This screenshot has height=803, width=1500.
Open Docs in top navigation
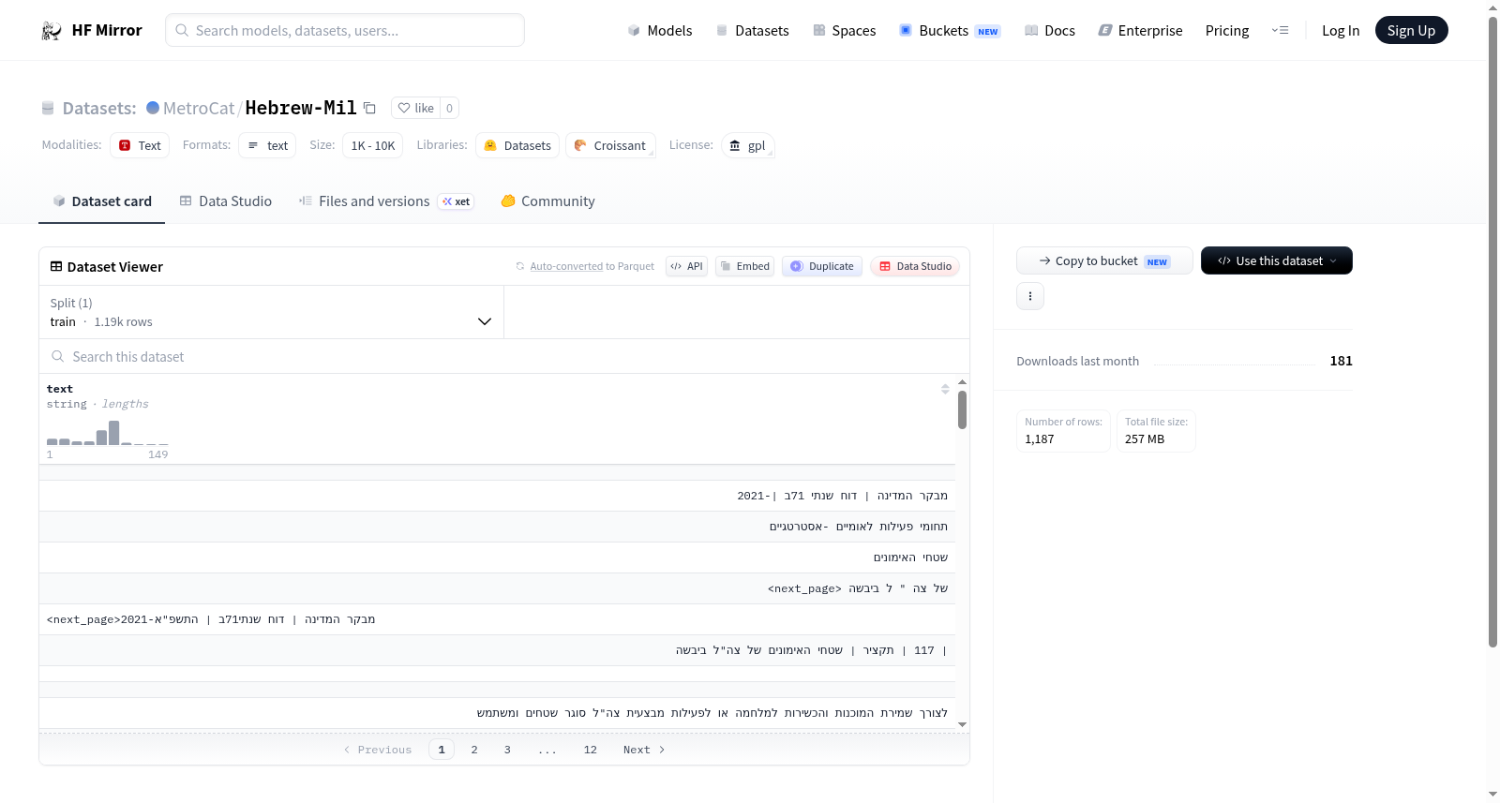1050,30
